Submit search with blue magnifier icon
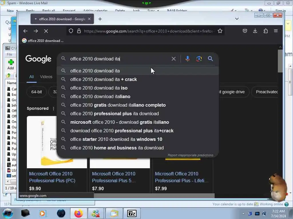293x219 pixels. pyautogui.click(x=210, y=59)
